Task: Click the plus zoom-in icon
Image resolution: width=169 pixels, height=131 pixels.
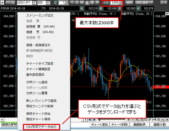Action: pyautogui.click(x=129, y=120)
